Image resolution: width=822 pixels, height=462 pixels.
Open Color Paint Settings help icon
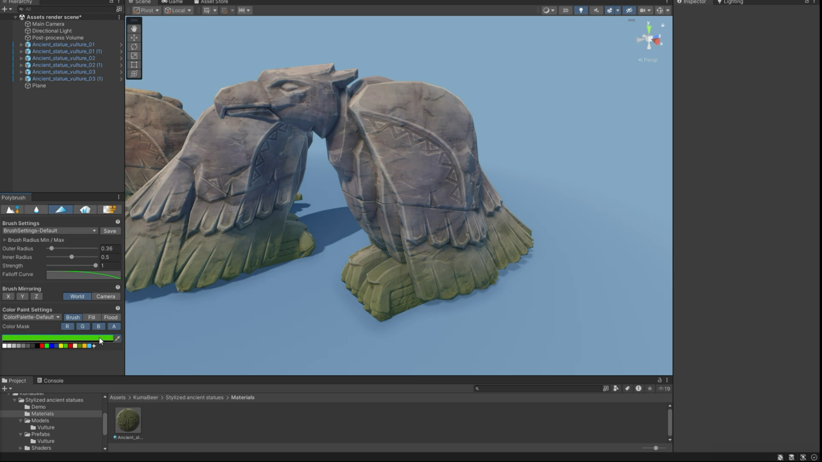(118, 308)
